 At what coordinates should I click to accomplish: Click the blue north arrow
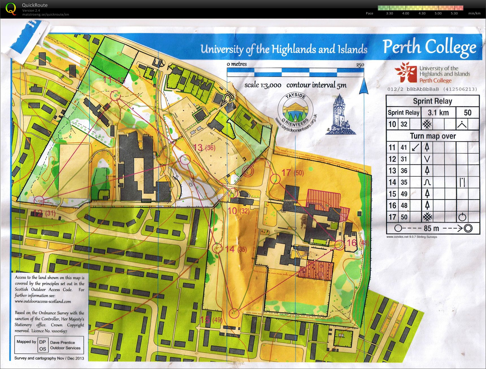[364, 86]
